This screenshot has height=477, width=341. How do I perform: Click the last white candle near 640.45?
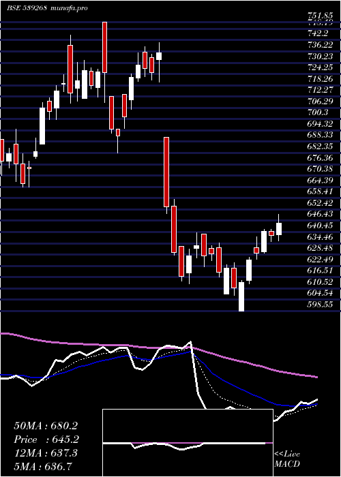(x=278, y=229)
